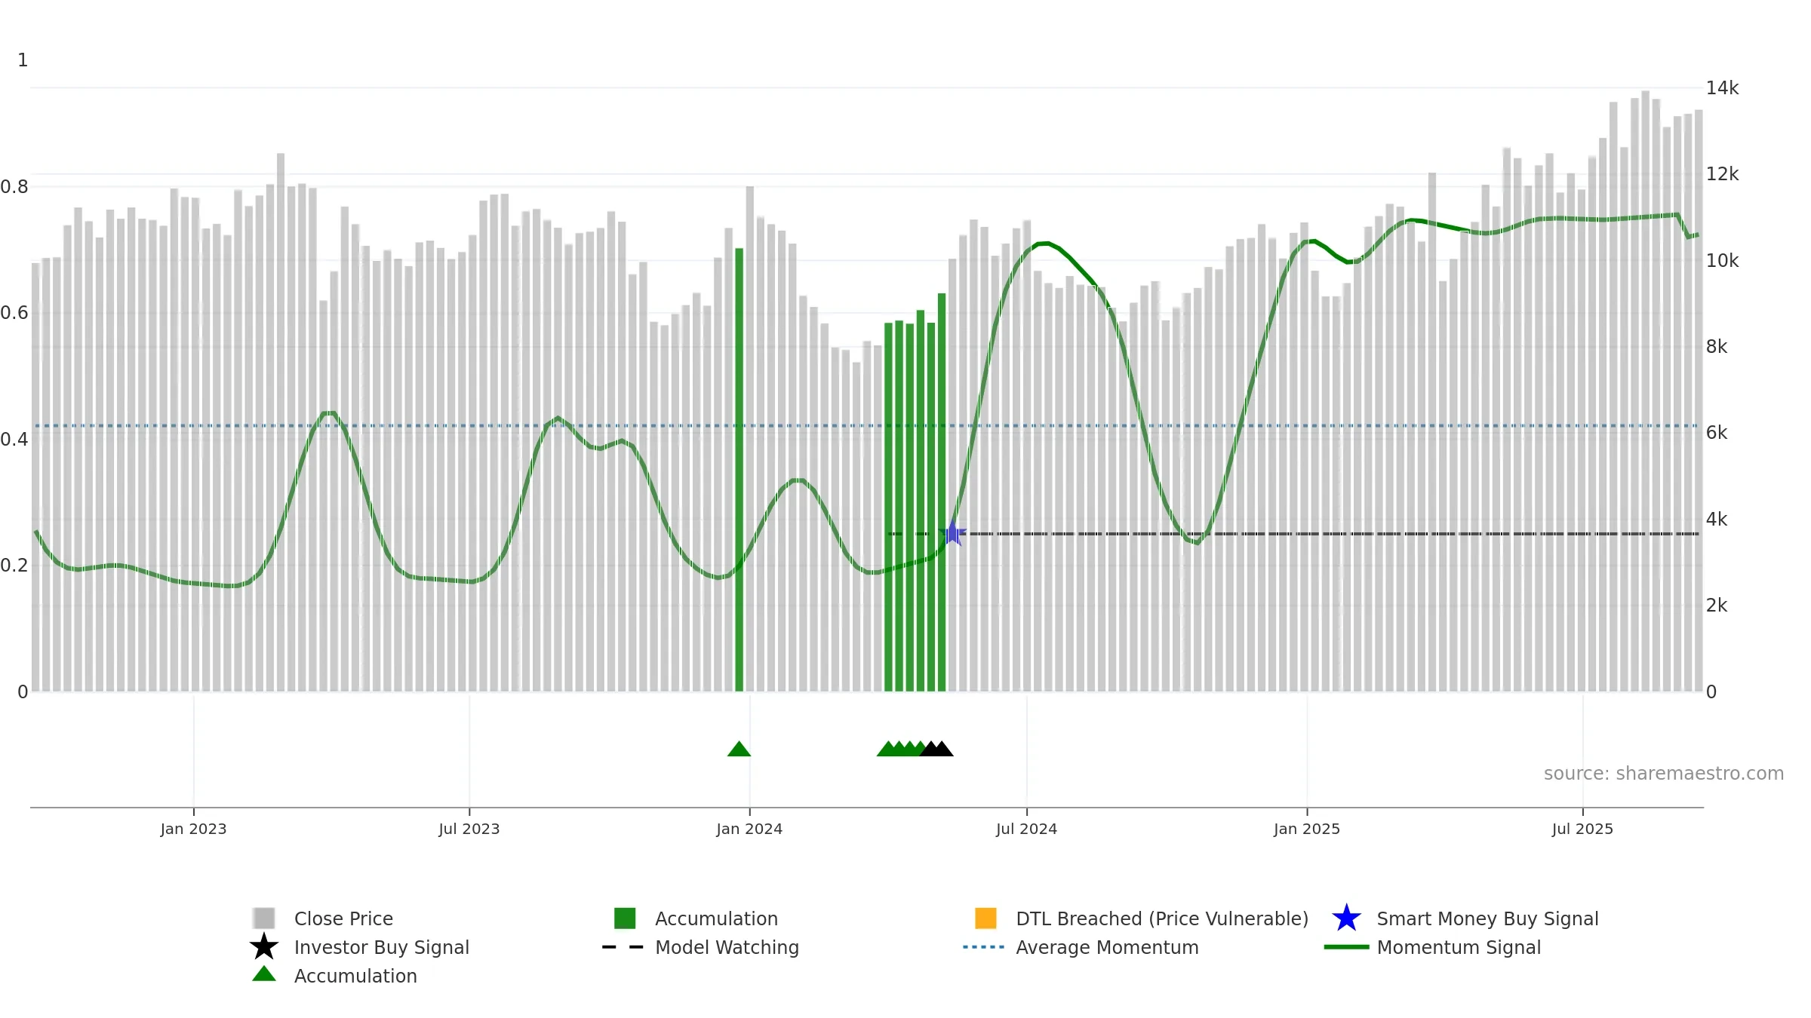
Task: Click the 14k right axis label
Action: (x=1722, y=88)
